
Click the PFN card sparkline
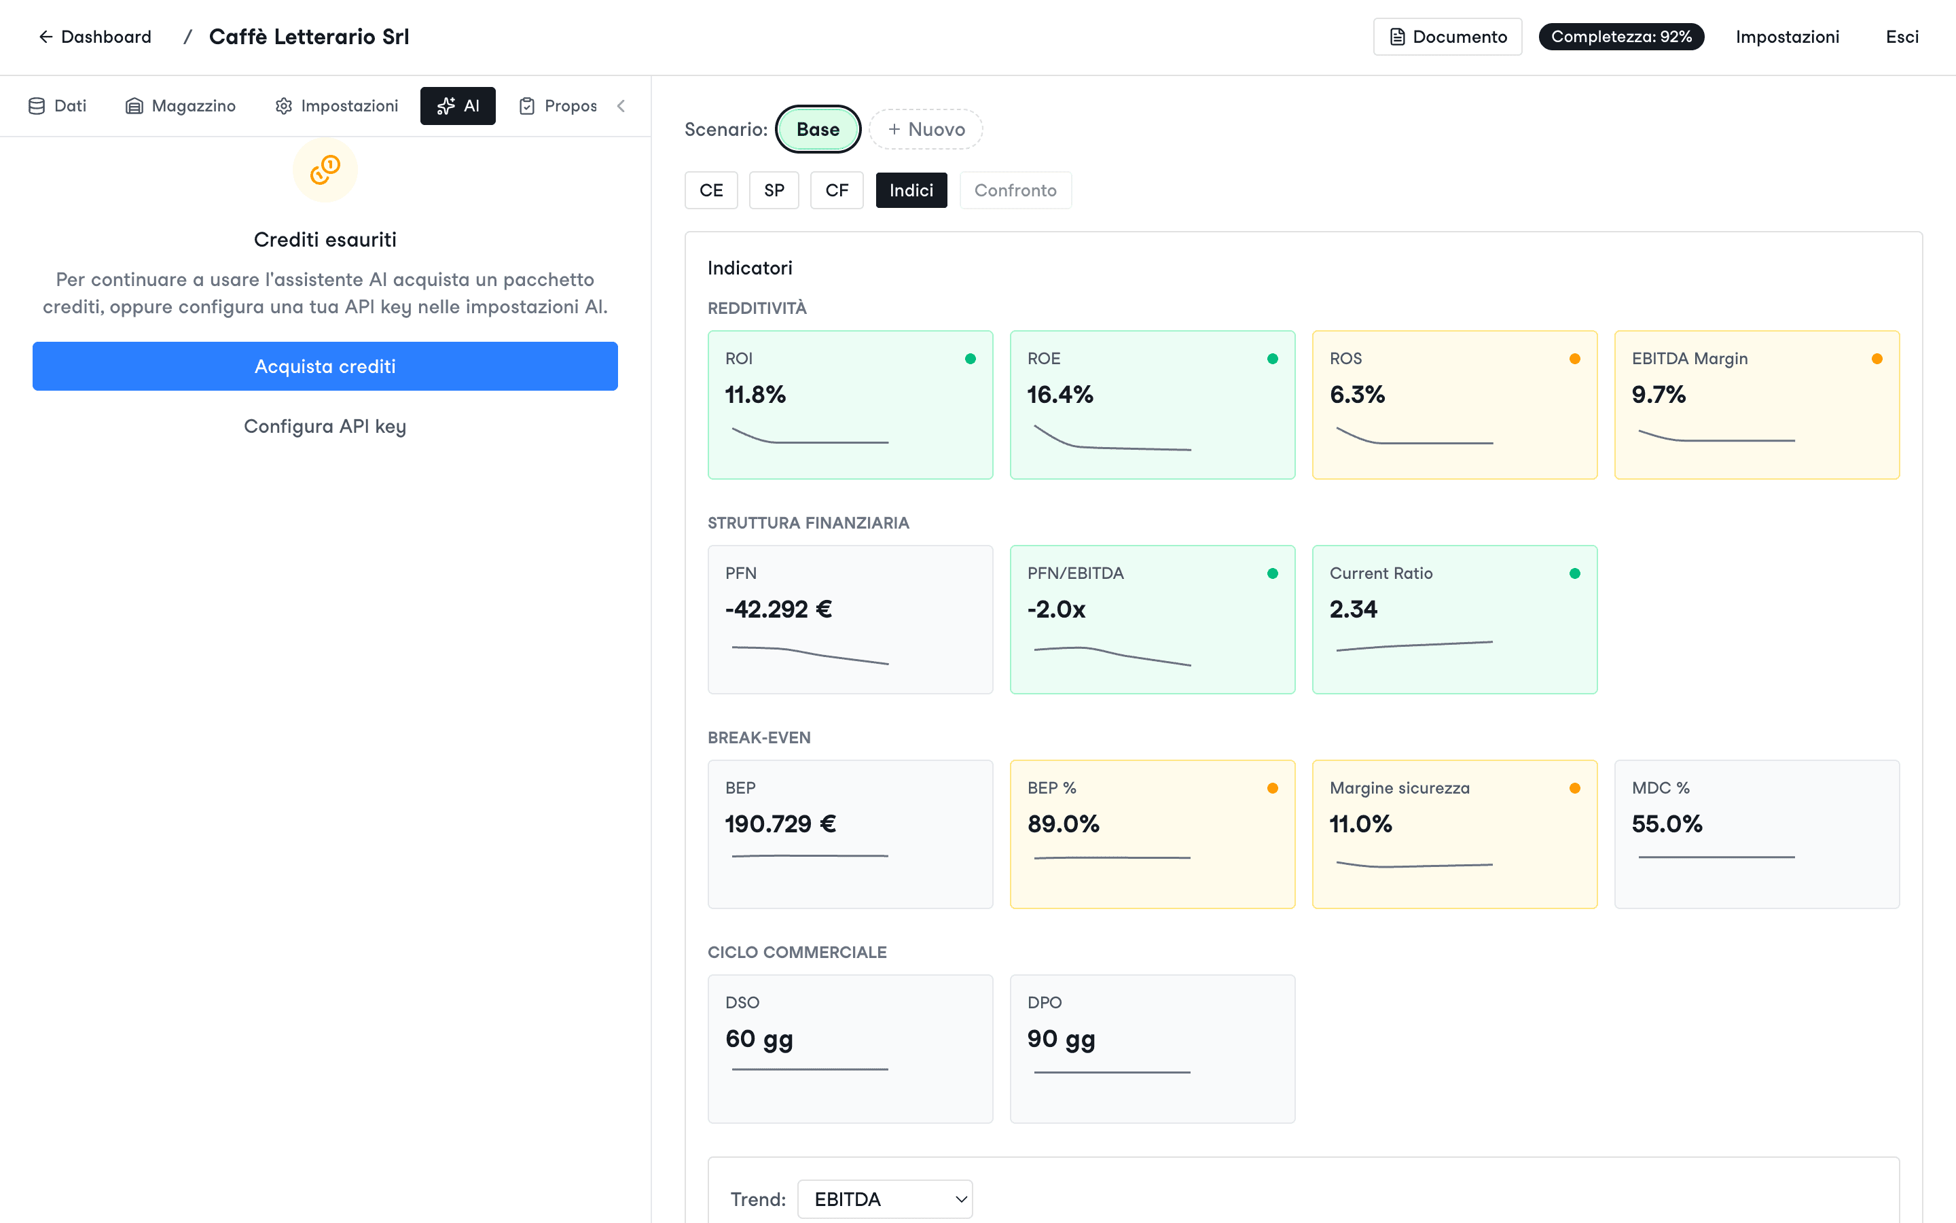[810, 654]
